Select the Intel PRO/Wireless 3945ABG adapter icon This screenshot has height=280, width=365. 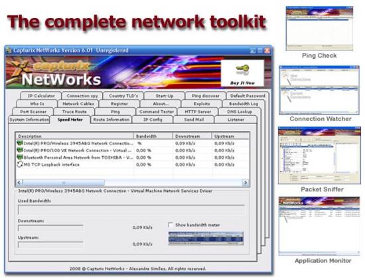click(x=20, y=143)
